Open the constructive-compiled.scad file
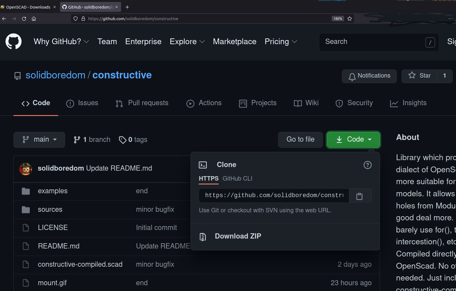The height and width of the screenshot is (291, 456). click(x=80, y=264)
